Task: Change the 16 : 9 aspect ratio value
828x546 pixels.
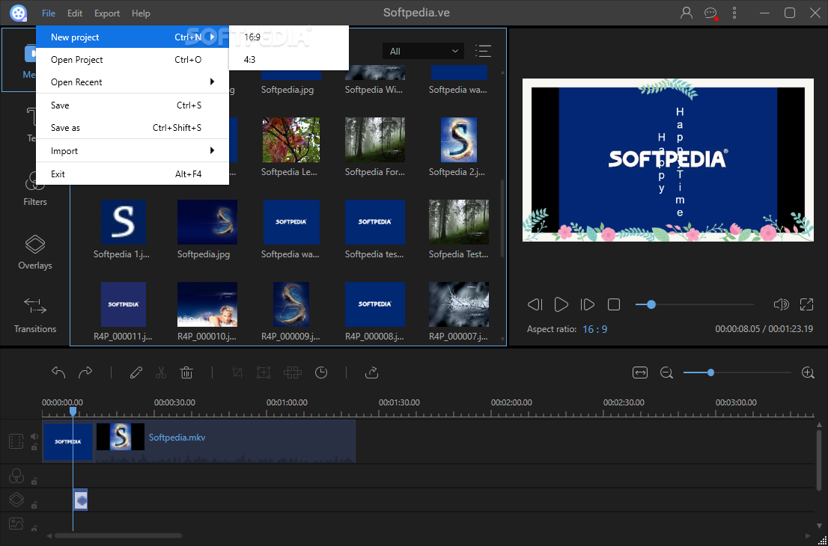Action: coord(595,329)
